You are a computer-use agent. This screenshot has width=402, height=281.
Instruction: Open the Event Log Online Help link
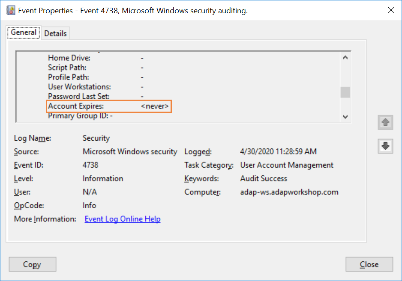pyautogui.click(x=123, y=219)
